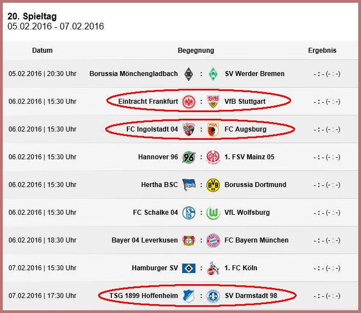Click the Datum column header
361x313 pixels.
pyautogui.click(x=43, y=51)
